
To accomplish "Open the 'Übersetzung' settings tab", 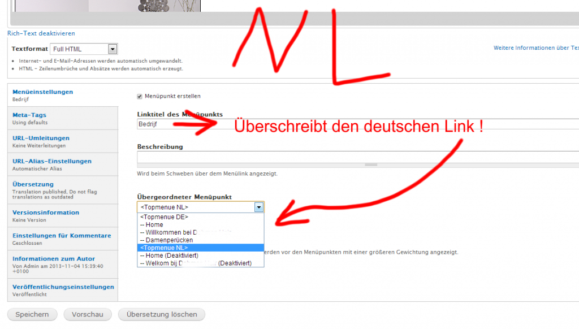I will click(x=33, y=184).
